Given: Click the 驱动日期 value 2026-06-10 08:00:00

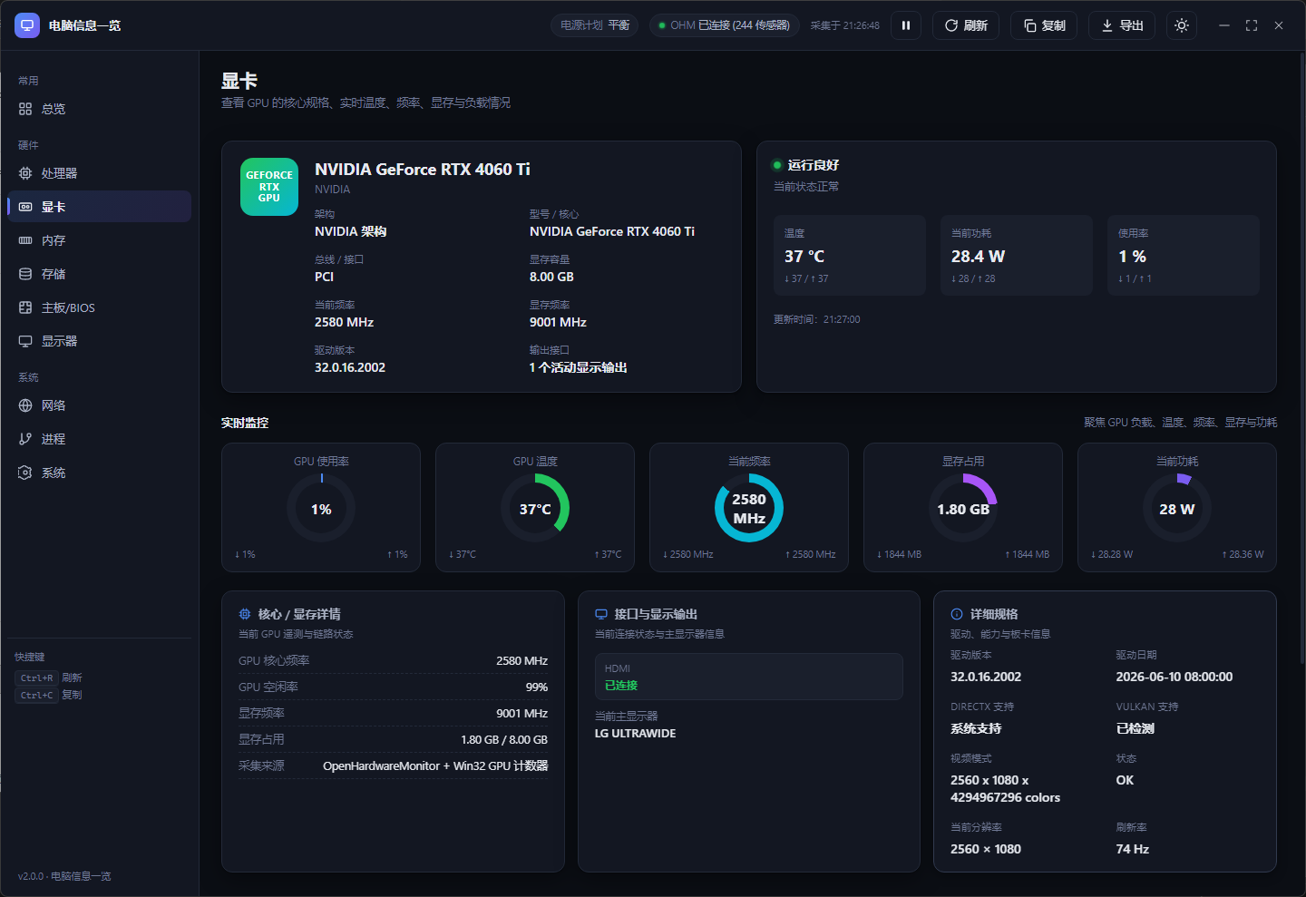Looking at the screenshot, I should (x=1174, y=677).
